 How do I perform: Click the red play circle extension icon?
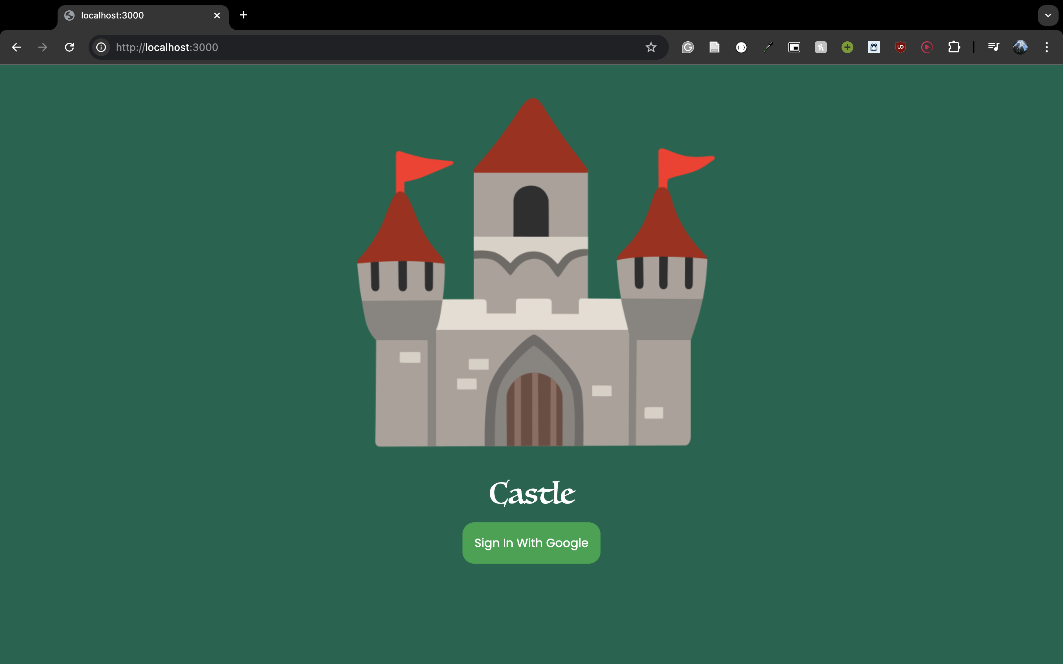pyautogui.click(x=927, y=48)
